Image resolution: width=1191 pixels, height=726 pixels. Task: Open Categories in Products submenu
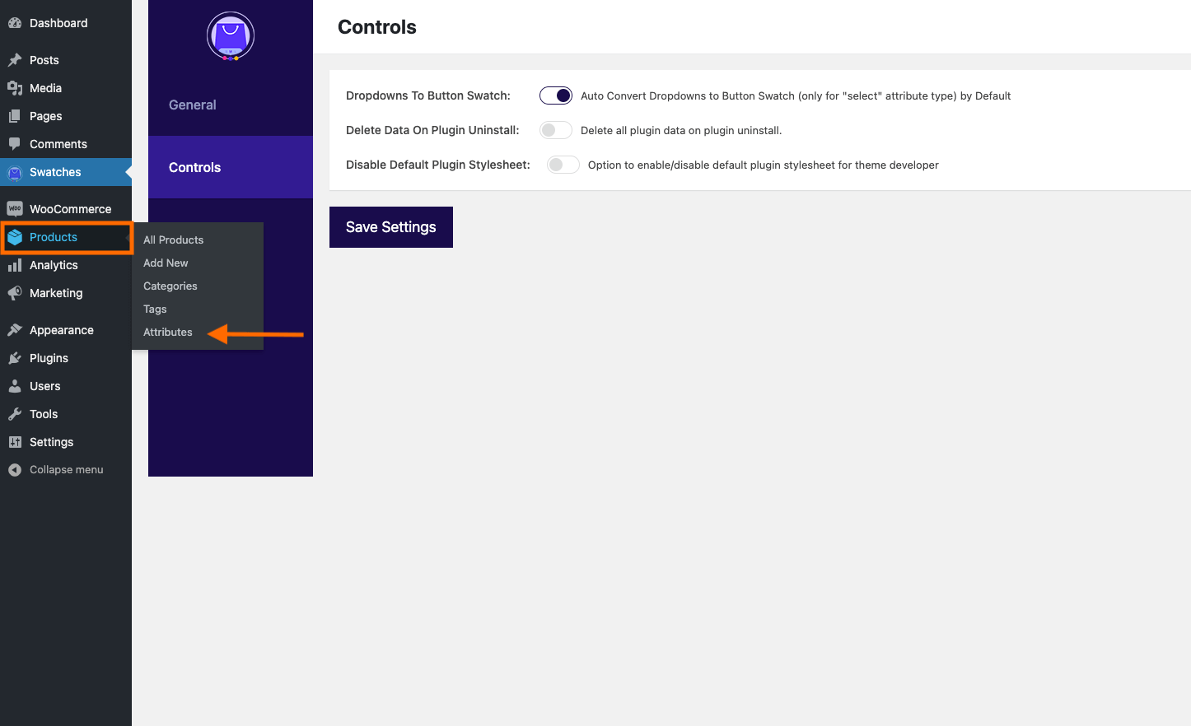tap(170, 286)
